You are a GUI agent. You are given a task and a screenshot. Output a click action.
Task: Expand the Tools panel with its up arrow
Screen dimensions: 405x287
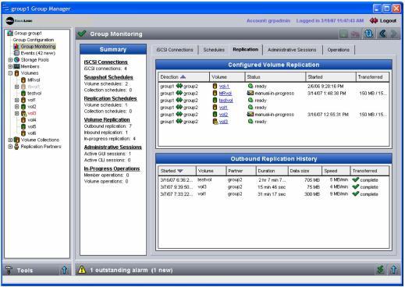point(64,270)
